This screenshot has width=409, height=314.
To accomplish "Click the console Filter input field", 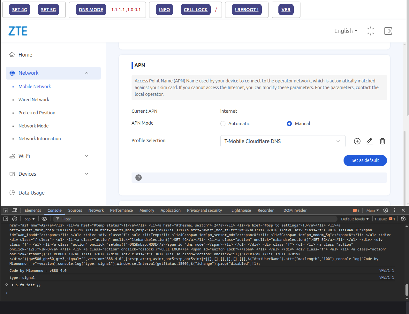I will [x=192, y=219].
